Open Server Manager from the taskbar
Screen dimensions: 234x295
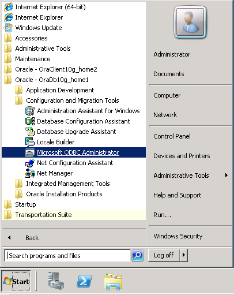click(56, 281)
